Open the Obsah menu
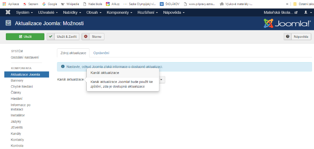 tap(94, 13)
